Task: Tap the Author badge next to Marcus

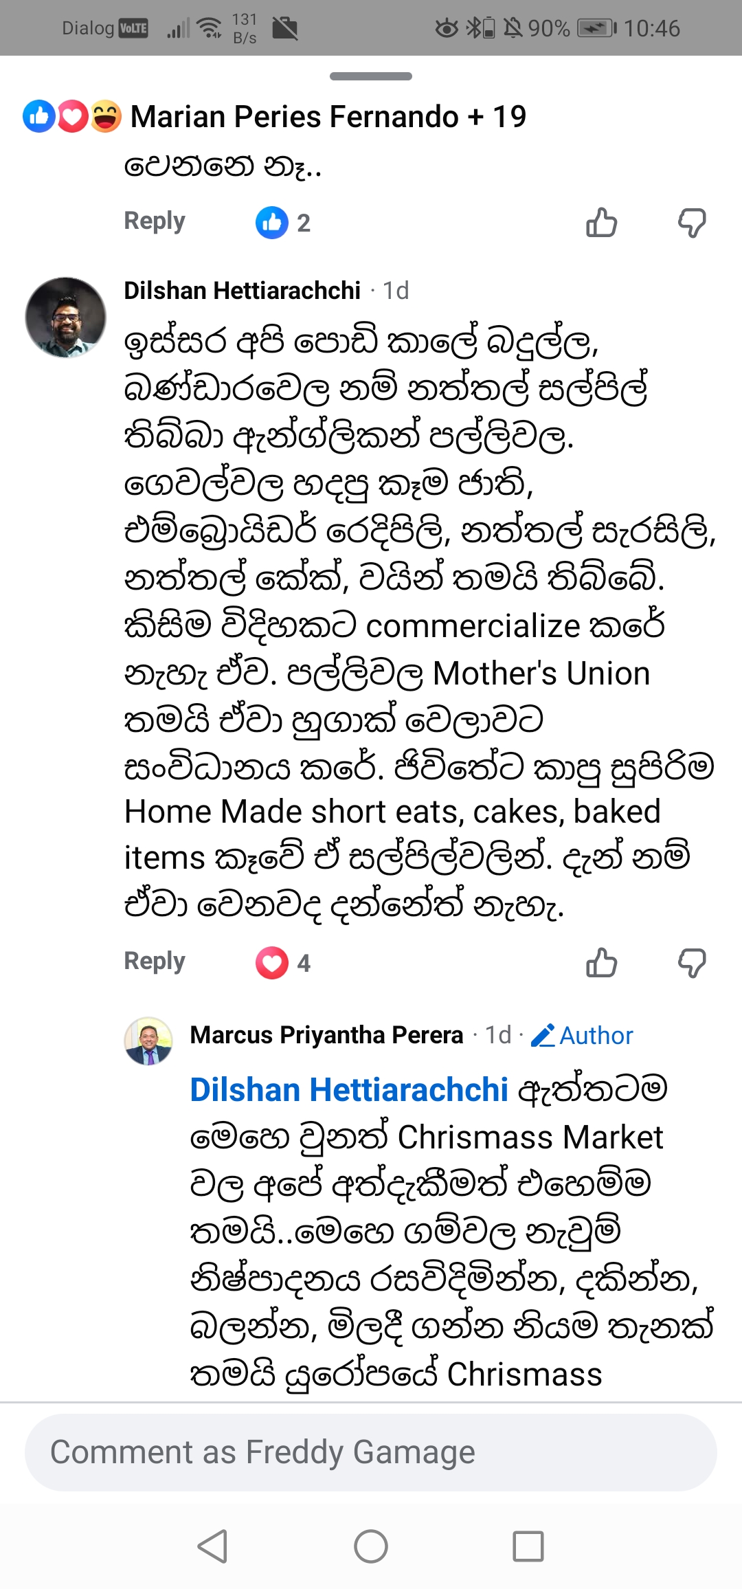Action: [x=583, y=1036]
